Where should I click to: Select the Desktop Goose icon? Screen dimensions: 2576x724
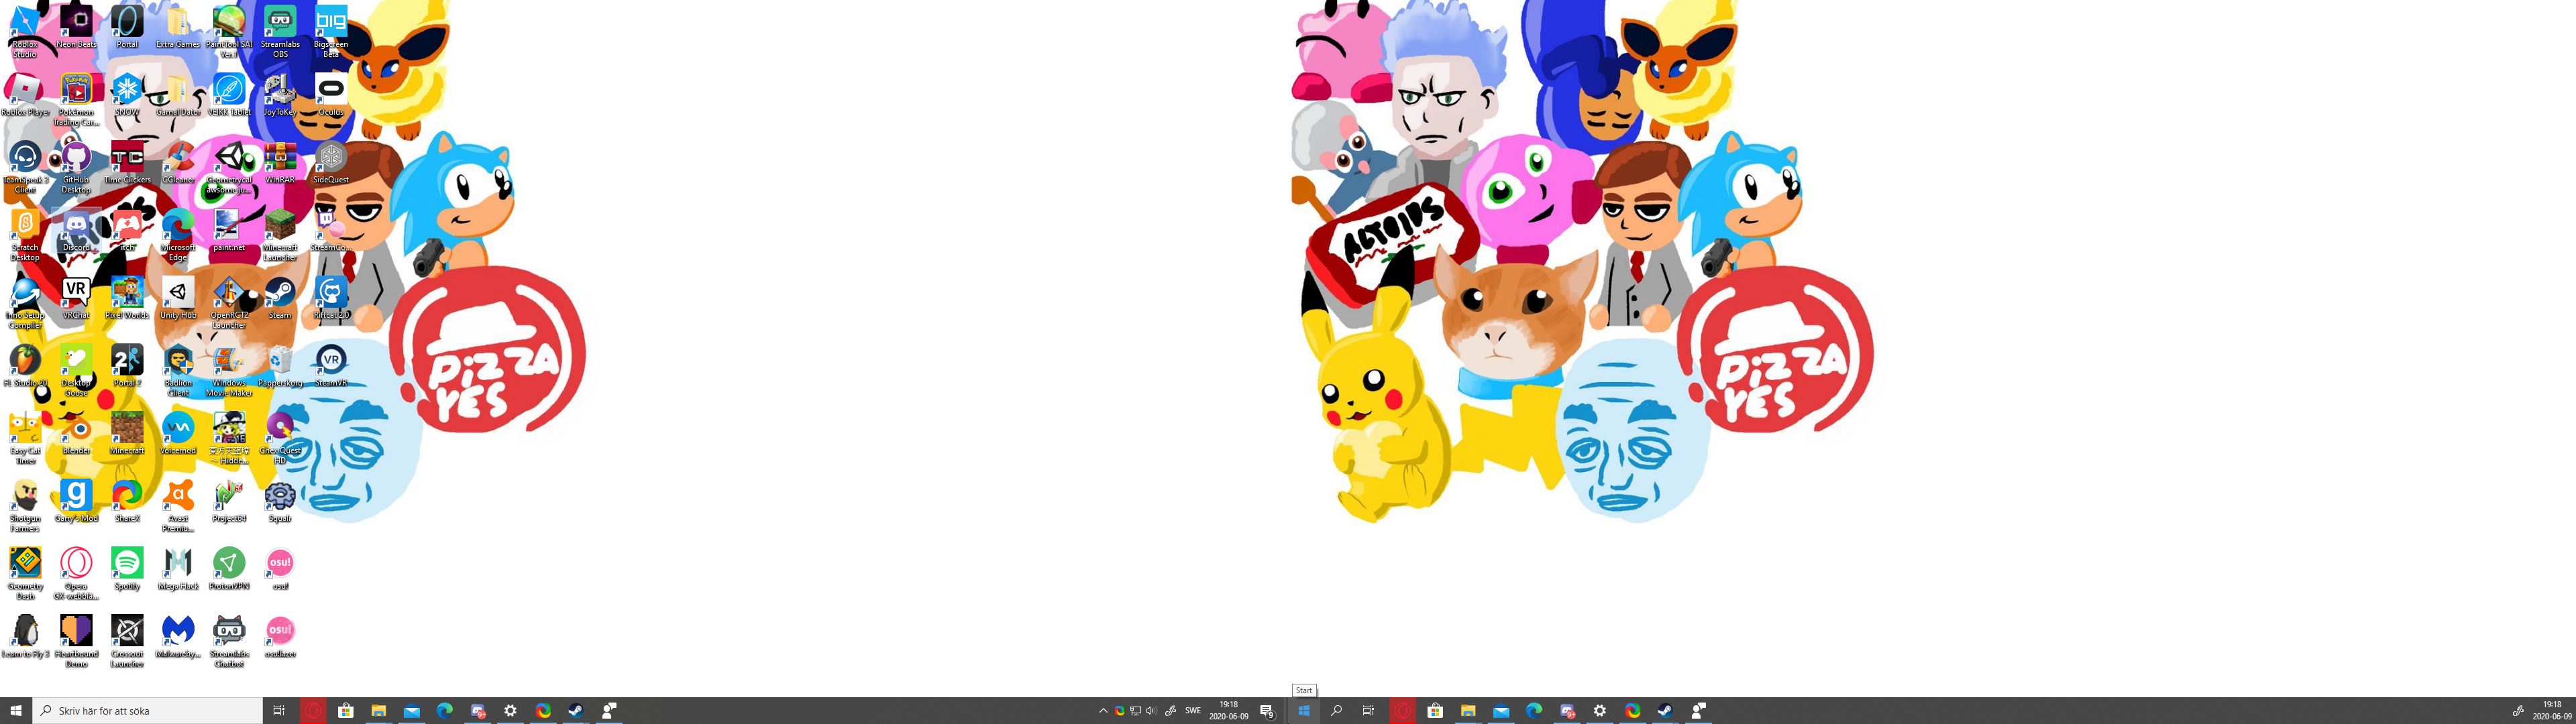pos(76,370)
